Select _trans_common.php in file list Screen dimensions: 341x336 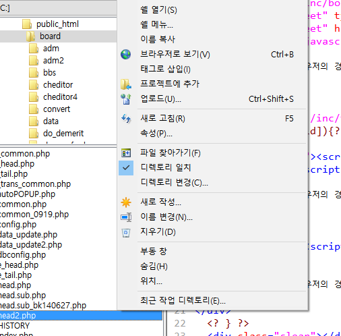pyautogui.click(x=35, y=184)
